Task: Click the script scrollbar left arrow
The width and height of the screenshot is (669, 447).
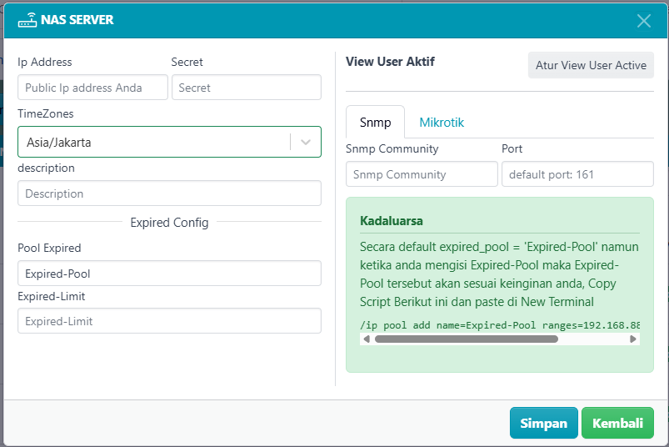Action: pyautogui.click(x=365, y=339)
